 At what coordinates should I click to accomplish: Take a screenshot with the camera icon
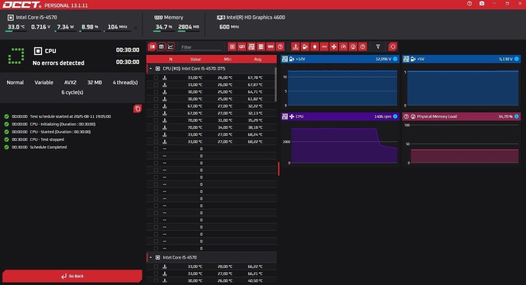point(482,4)
